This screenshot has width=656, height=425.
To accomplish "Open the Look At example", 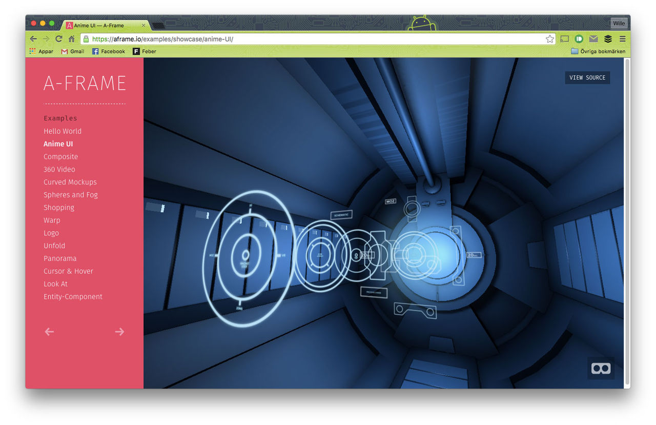I will (55, 284).
